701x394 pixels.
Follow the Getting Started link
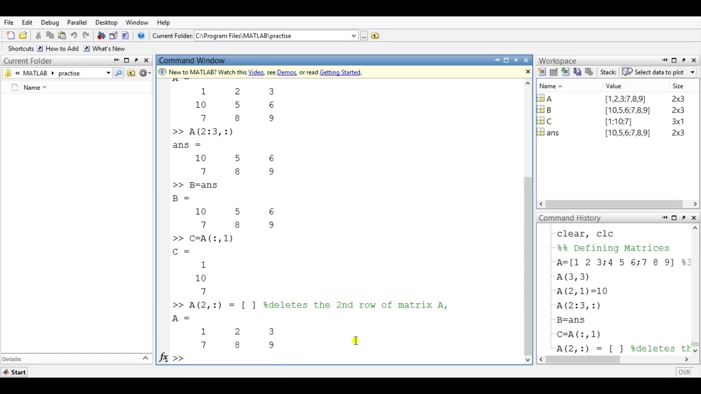coord(340,72)
